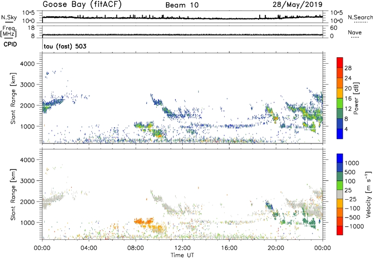Click the 'Freq. [MHz]' label
This screenshot has width=373, height=258.
8,31
